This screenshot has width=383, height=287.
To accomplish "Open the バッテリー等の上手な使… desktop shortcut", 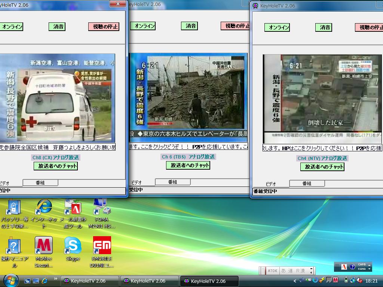I will [14, 214].
